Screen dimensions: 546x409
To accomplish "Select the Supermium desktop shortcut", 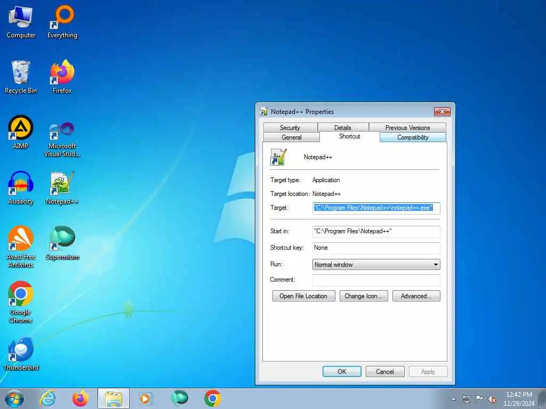I will point(62,243).
